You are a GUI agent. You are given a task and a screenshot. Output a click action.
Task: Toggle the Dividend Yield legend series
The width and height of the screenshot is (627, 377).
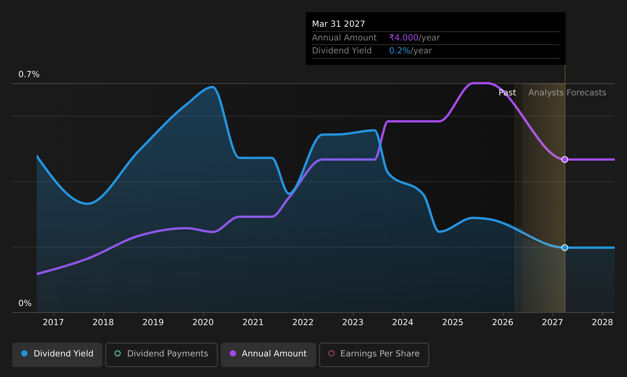pyautogui.click(x=57, y=354)
